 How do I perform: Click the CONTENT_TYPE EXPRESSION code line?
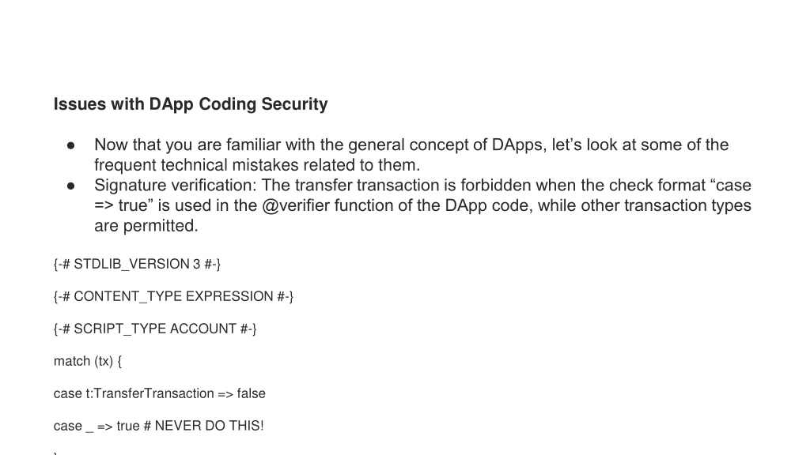coord(173,297)
